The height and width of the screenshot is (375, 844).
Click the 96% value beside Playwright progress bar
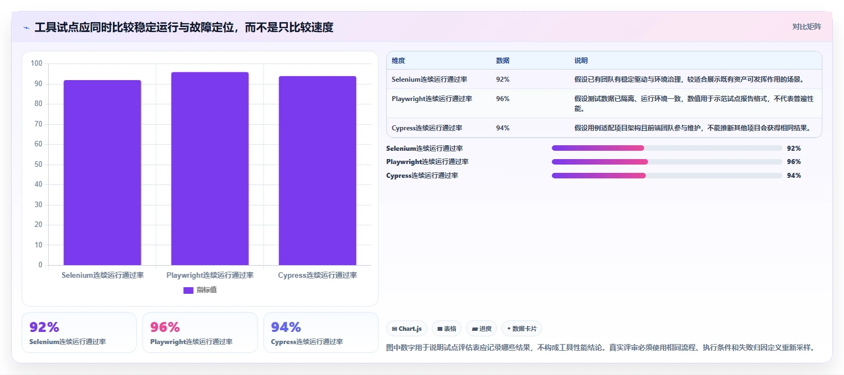tap(794, 162)
